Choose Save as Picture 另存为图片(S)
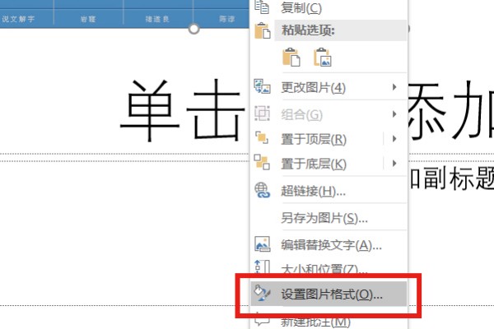Image resolution: width=494 pixels, height=329 pixels. [x=328, y=217]
